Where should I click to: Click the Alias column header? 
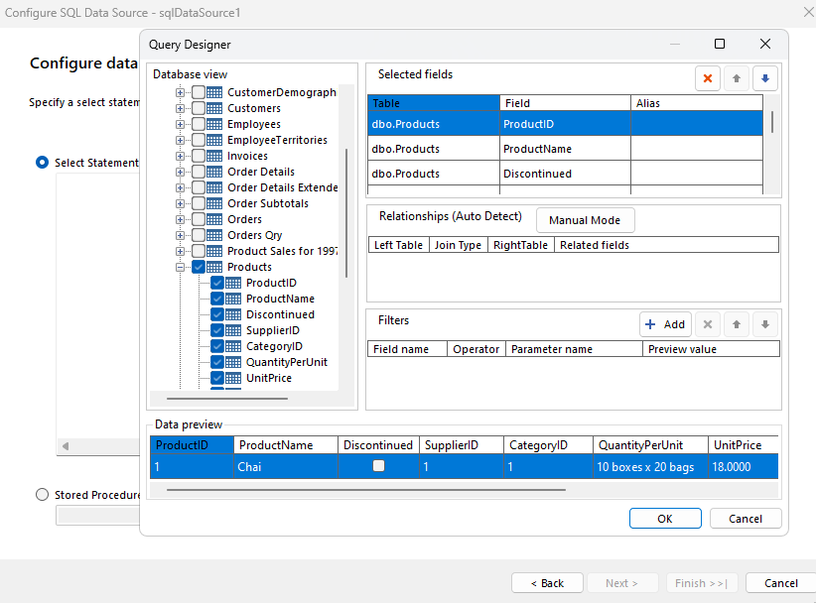(x=696, y=103)
